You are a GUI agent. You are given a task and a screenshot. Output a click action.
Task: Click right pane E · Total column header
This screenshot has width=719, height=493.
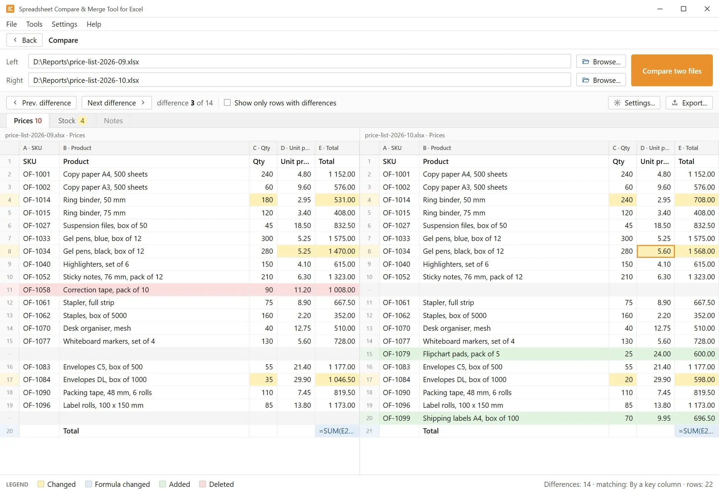[697, 148]
